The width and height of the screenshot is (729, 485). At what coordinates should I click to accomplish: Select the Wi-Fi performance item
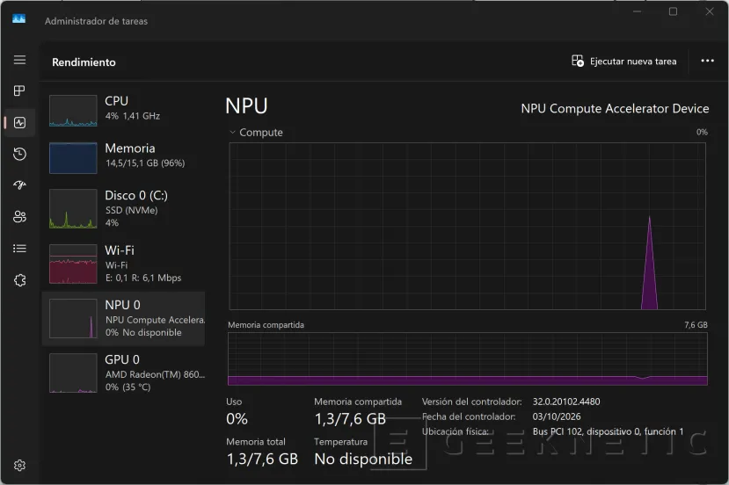[x=124, y=264]
